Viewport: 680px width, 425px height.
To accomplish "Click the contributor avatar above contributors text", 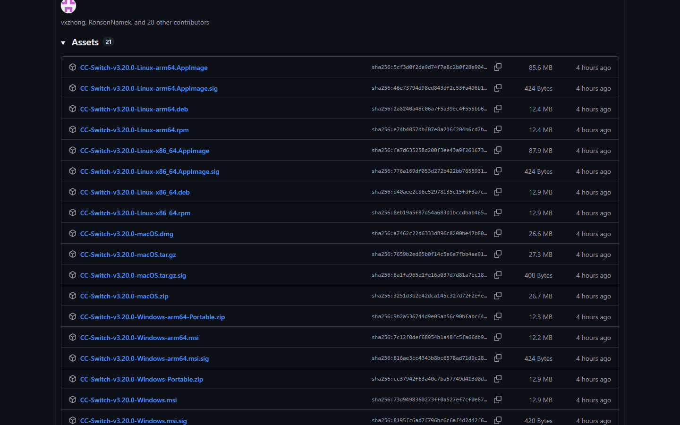I will click(x=68, y=6).
